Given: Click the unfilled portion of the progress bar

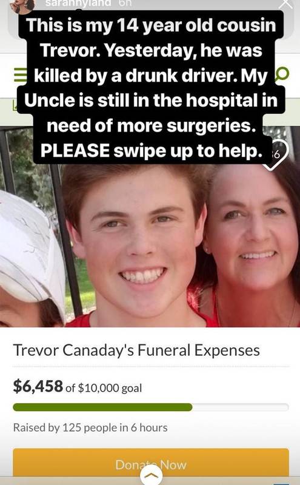Looking at the screenshot, I should point(241,407).
